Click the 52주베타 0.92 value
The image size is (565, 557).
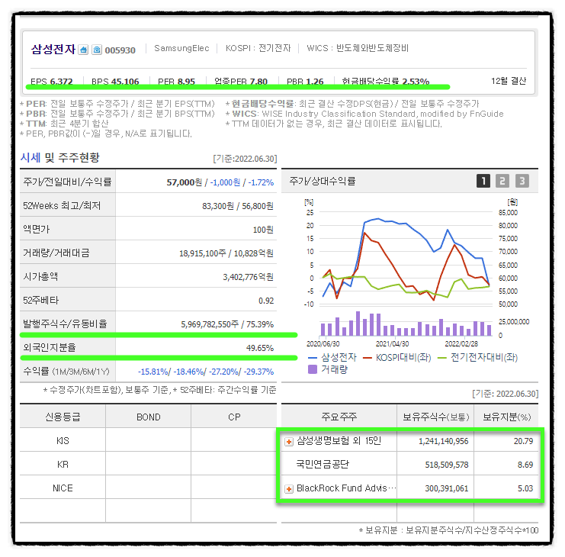266,301
